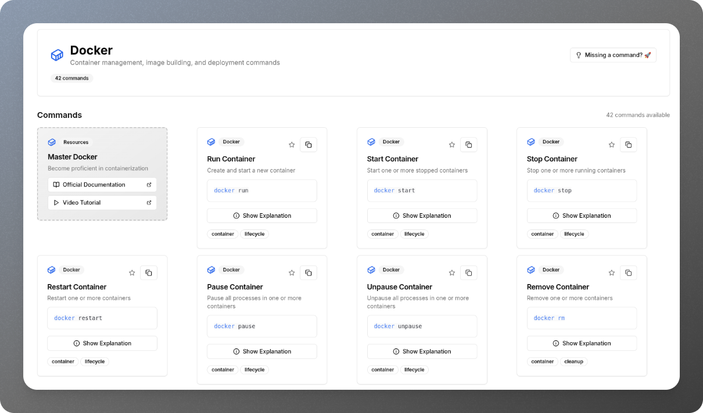Image resolution: width=703 pixels, height=413 pixels.
Task: Click the Unpause Container title
Action: tap(400, 287)
